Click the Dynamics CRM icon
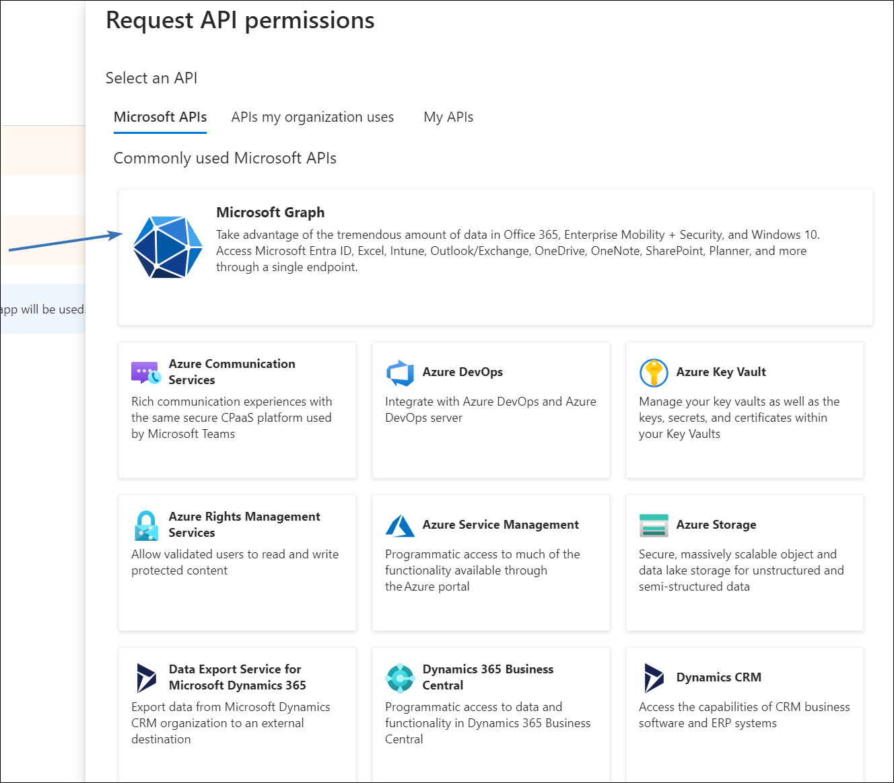 [x=653, y=678]
